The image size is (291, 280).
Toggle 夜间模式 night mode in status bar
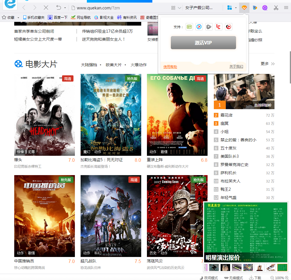209,278
